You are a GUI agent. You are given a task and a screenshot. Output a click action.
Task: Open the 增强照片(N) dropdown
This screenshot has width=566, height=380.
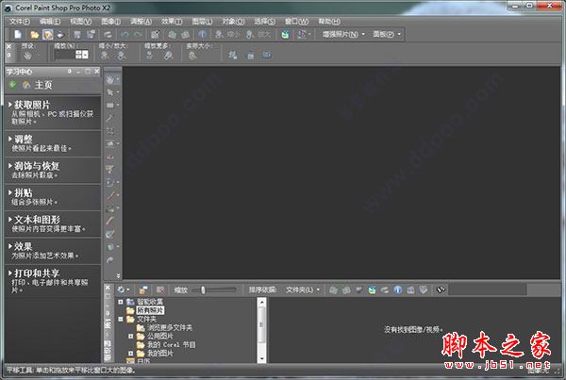click(x=343, y=34)
